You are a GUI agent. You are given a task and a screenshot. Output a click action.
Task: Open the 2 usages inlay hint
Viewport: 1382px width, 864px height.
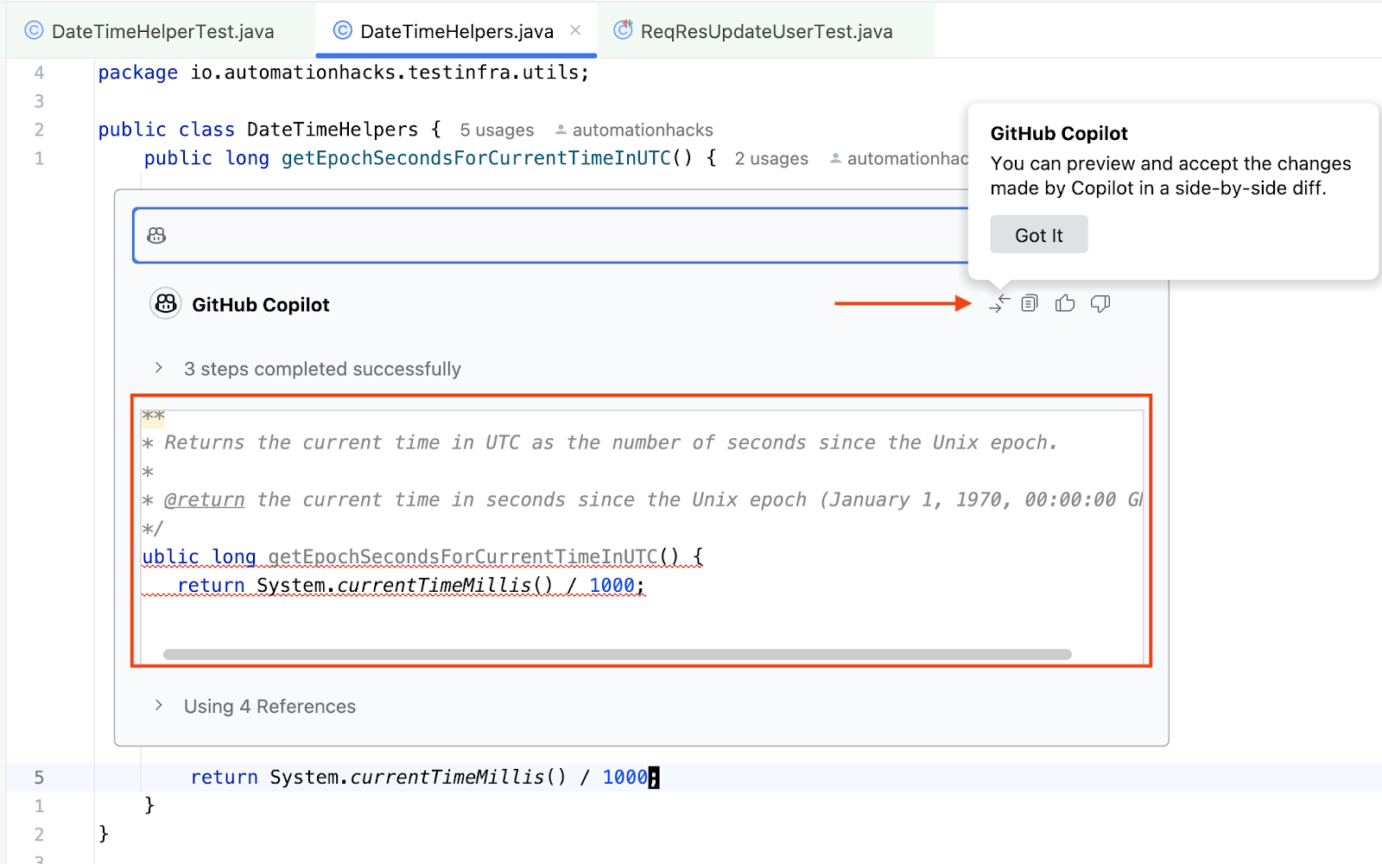point(770,158)
